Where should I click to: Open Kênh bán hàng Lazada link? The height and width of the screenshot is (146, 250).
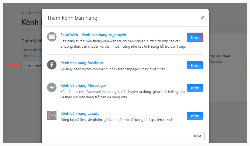point(80,113)
